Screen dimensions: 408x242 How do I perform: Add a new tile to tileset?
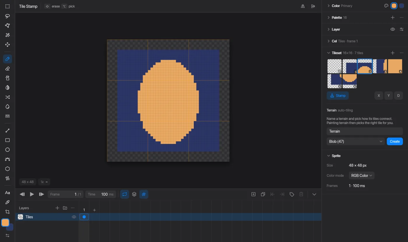tap(393, 53)
